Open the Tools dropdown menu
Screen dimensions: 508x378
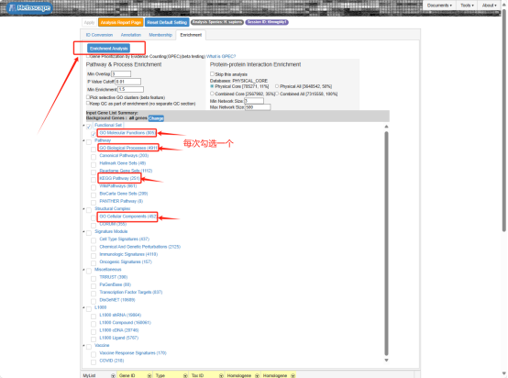click(467, 6)
